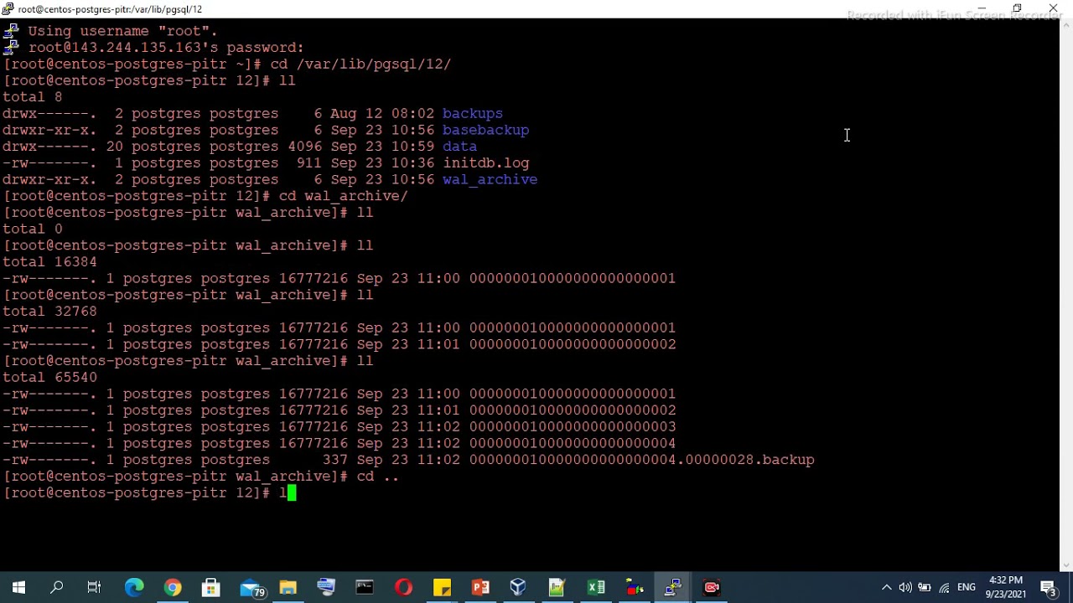
Task: Click "total 32768" output line
Action: tap(49, 311)
